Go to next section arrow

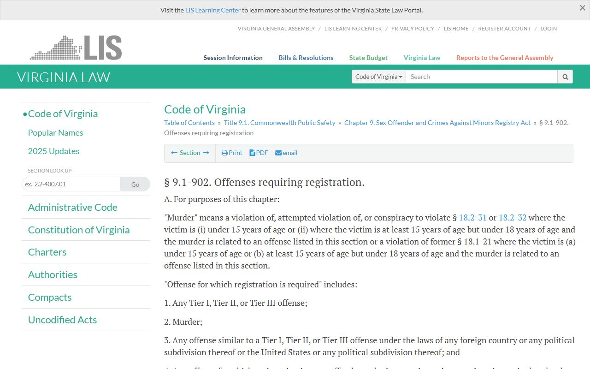[x=206, y=153]
